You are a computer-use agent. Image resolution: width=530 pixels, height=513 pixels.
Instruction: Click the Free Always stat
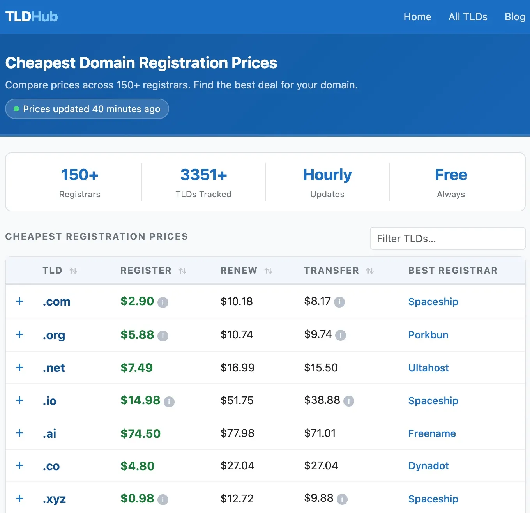pos(451,182)
